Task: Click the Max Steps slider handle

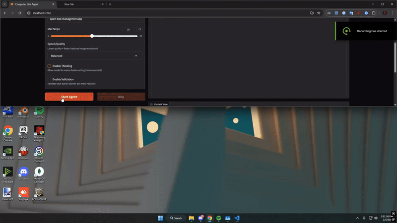Action: (x=92, y=36)
